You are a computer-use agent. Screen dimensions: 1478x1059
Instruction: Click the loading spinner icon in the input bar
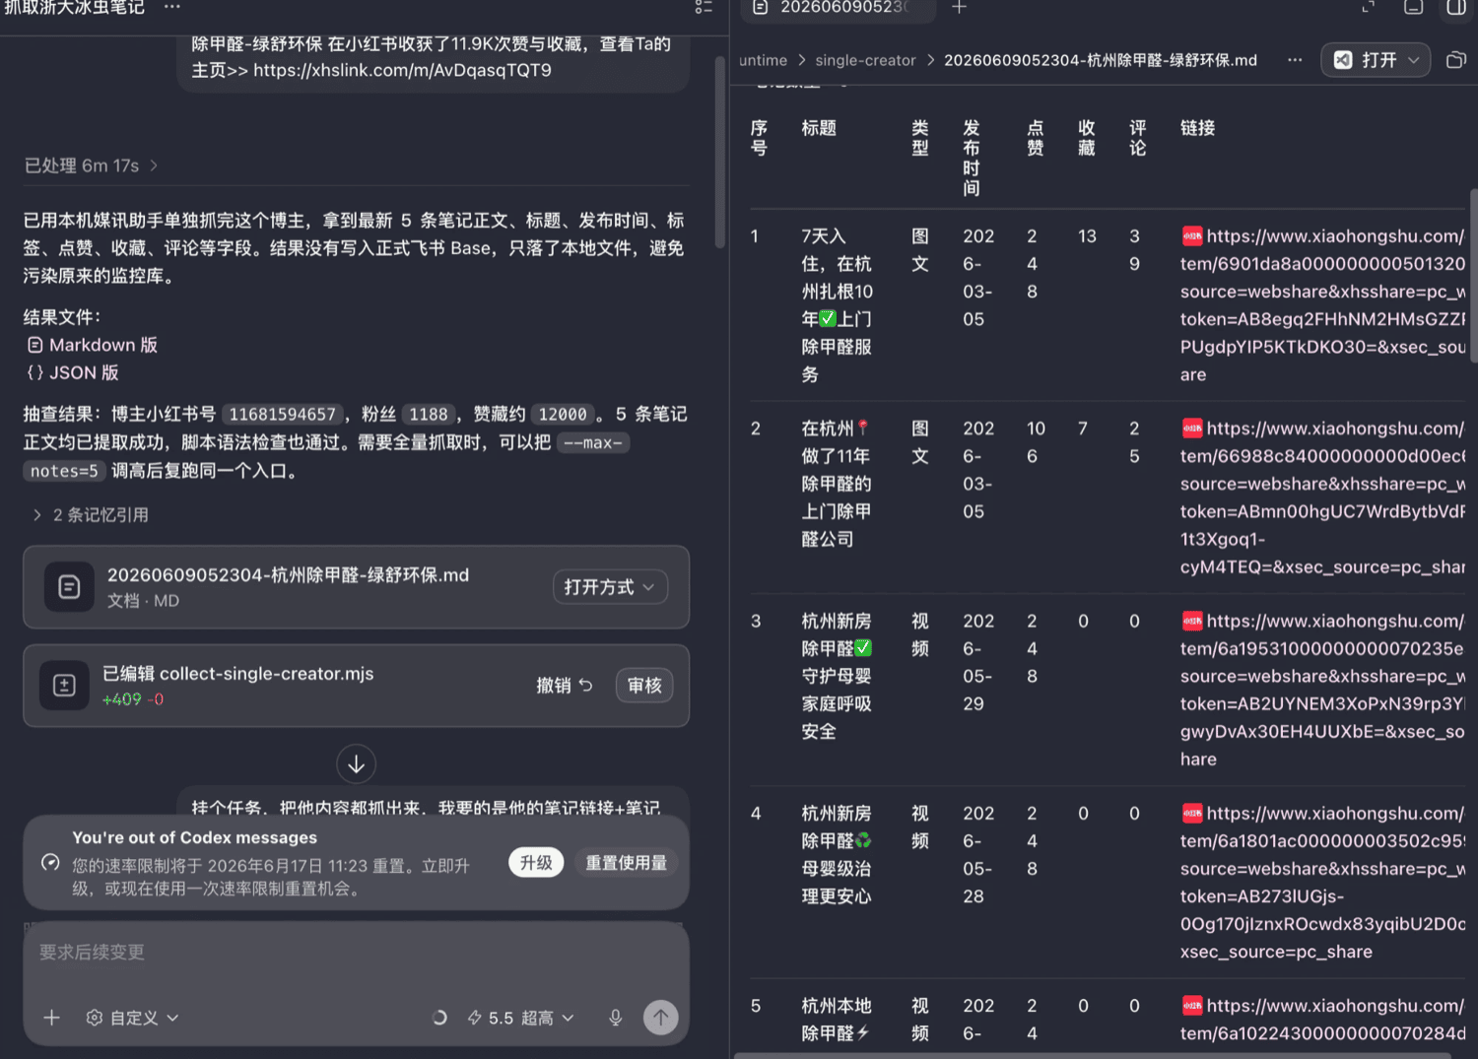click(x=439, y=1018)
